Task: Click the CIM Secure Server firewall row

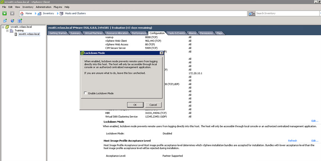Action: pyautogui.click(x=148, y=48)
